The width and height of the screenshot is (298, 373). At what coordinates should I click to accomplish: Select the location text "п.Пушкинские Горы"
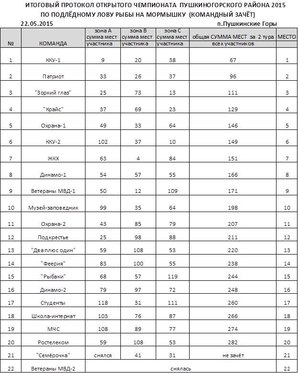247,24
